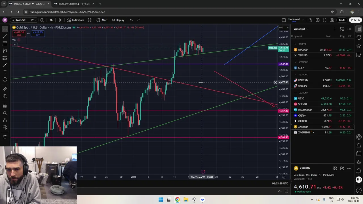Open indicator templates grid
Viewport: 363px width, 204px height.
pos(89,20)
